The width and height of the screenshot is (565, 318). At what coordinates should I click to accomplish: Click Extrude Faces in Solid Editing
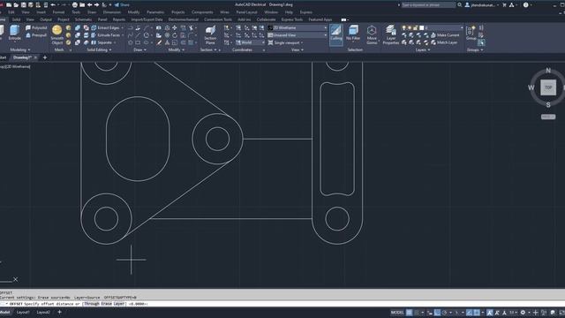pyautogui.click(x=106, y=35)
